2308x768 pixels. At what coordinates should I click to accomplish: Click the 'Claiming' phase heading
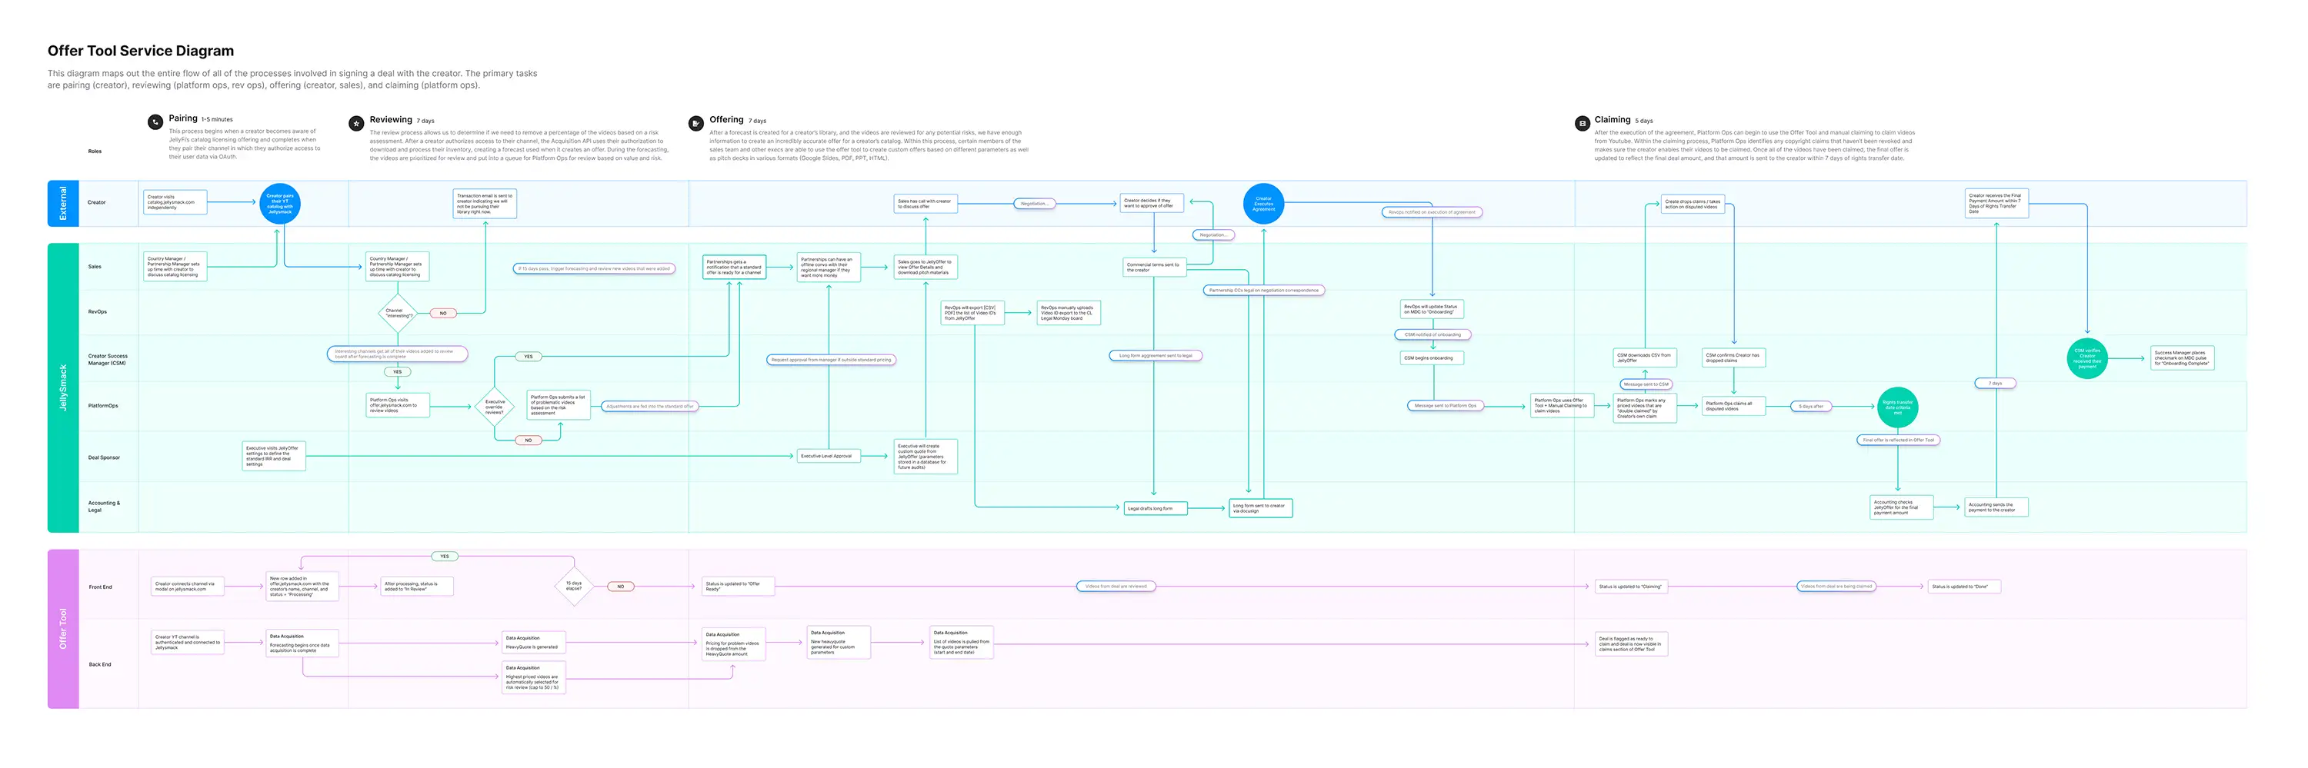click(1612, 119)
